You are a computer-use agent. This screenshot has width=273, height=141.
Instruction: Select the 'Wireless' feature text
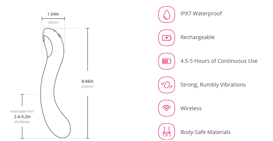click(191, 108)
